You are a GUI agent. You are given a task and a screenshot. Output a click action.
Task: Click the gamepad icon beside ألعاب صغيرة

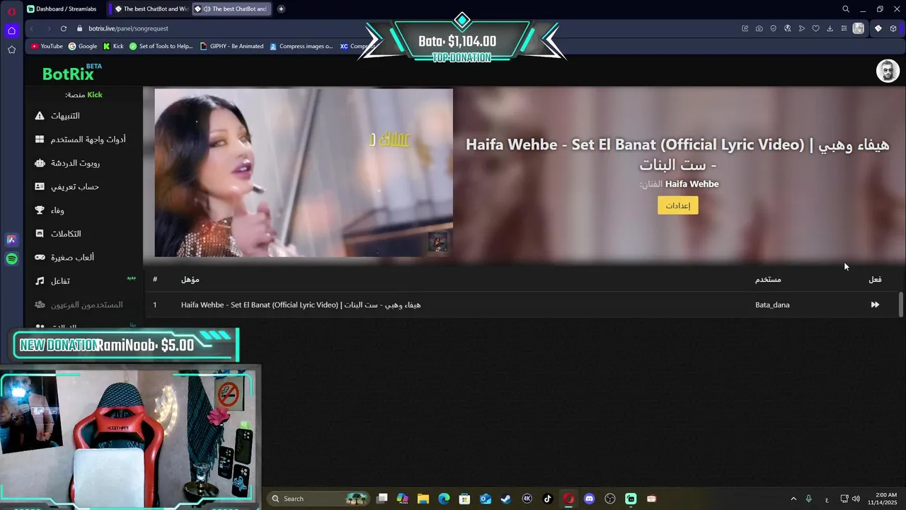click(40, 257)
